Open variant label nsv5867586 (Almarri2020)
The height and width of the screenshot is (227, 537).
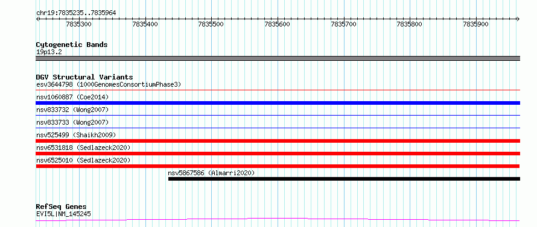coord(211,173)
